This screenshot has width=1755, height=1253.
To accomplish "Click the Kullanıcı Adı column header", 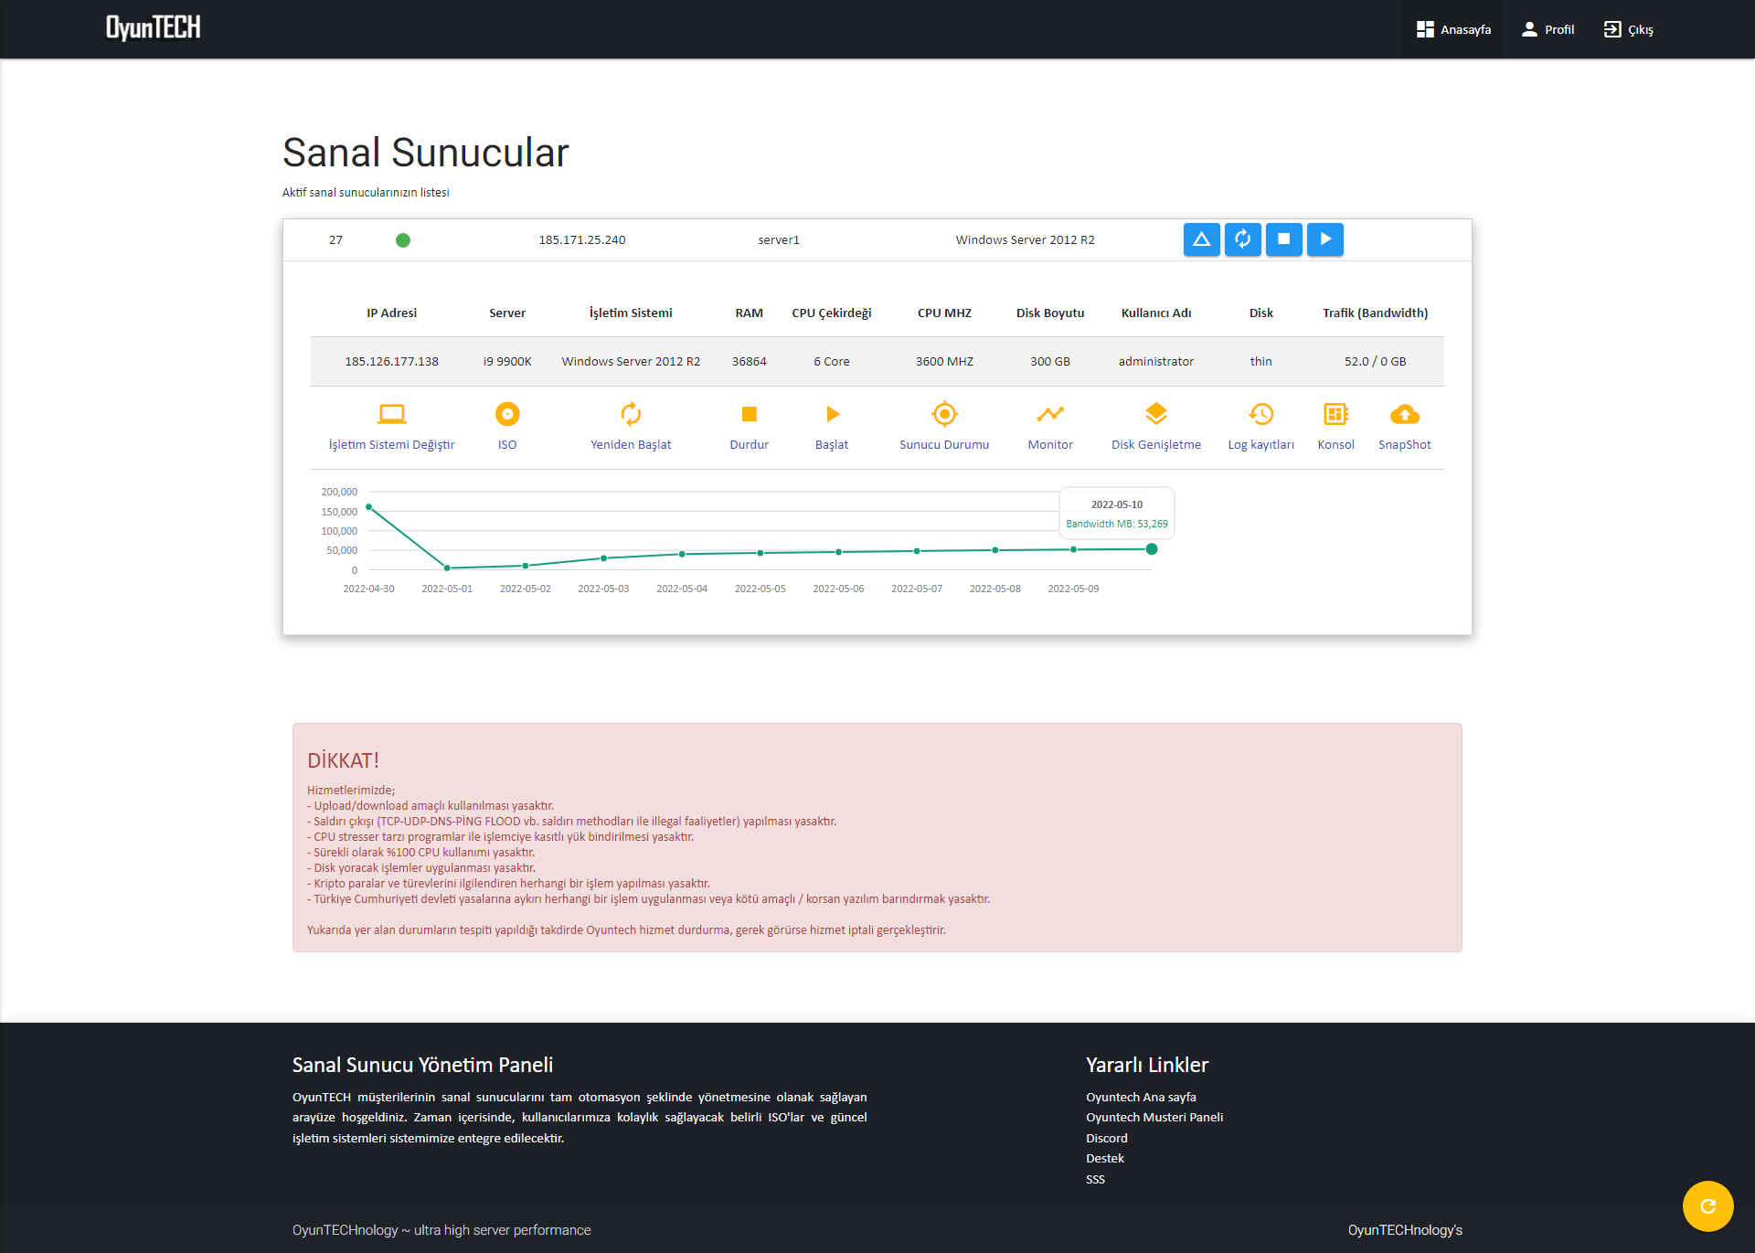I will (x=1156, y=313).
